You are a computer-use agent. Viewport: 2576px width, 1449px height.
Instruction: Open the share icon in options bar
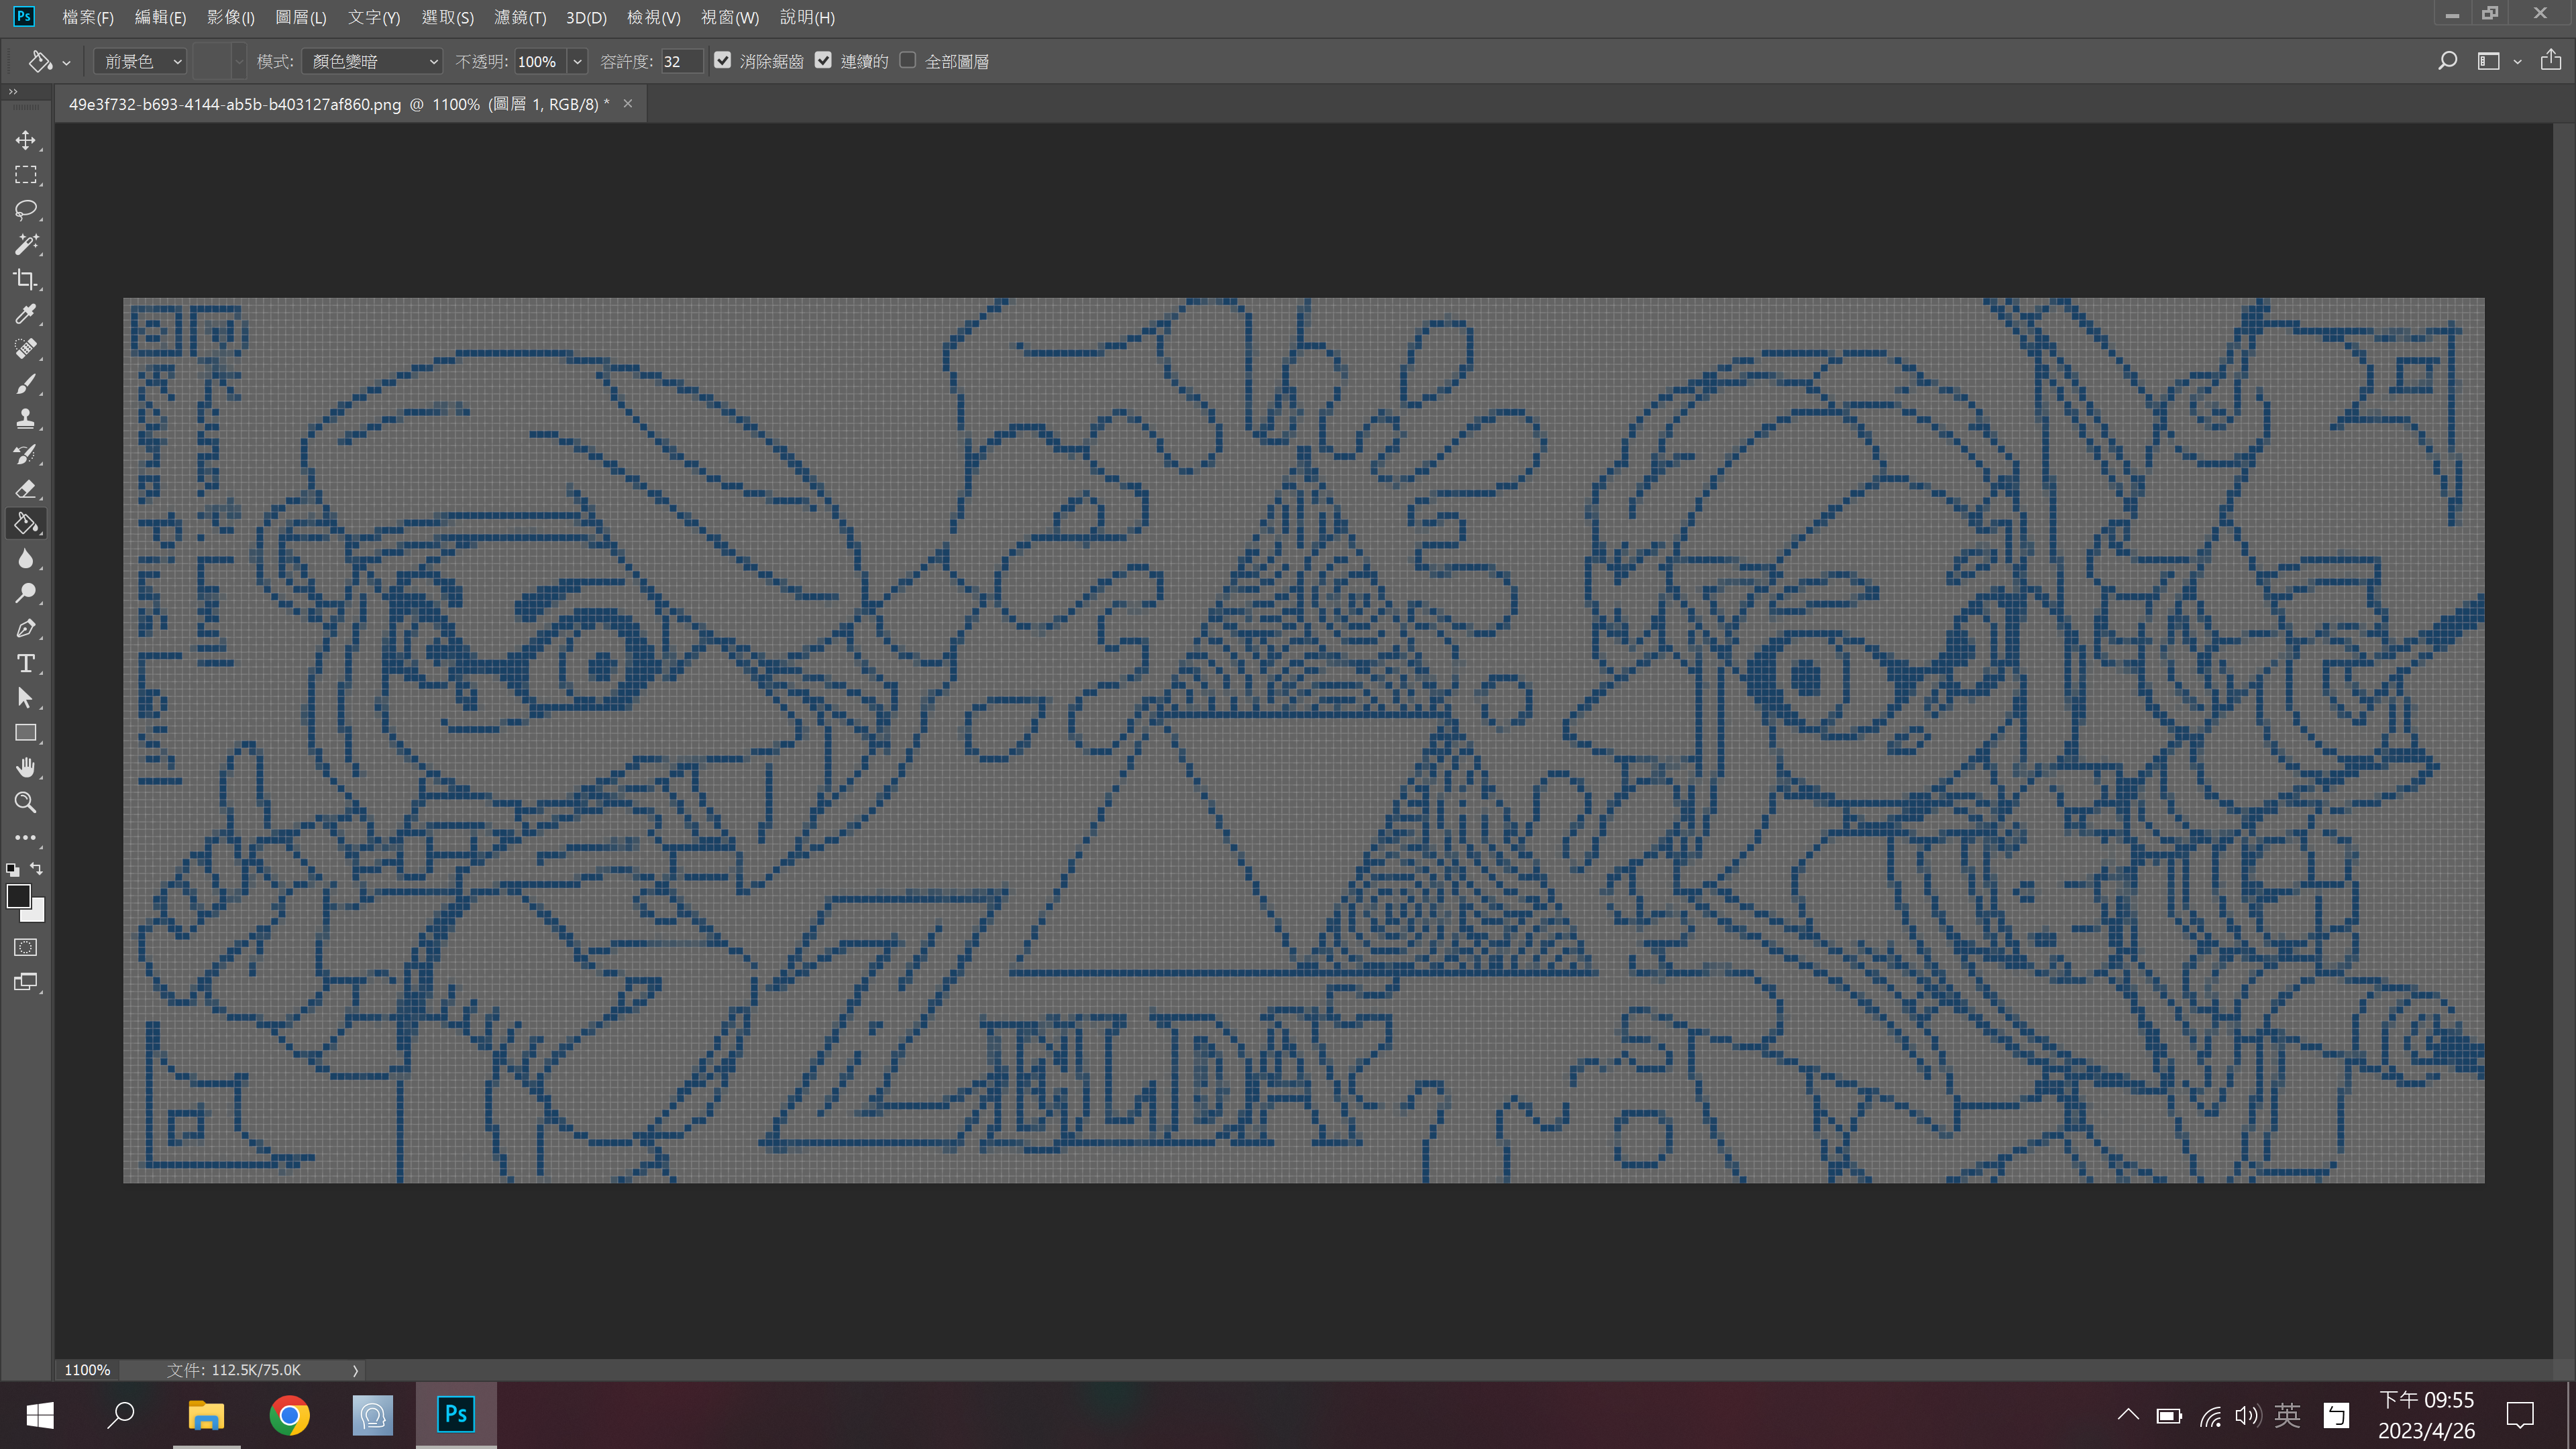click(2551, 60)
